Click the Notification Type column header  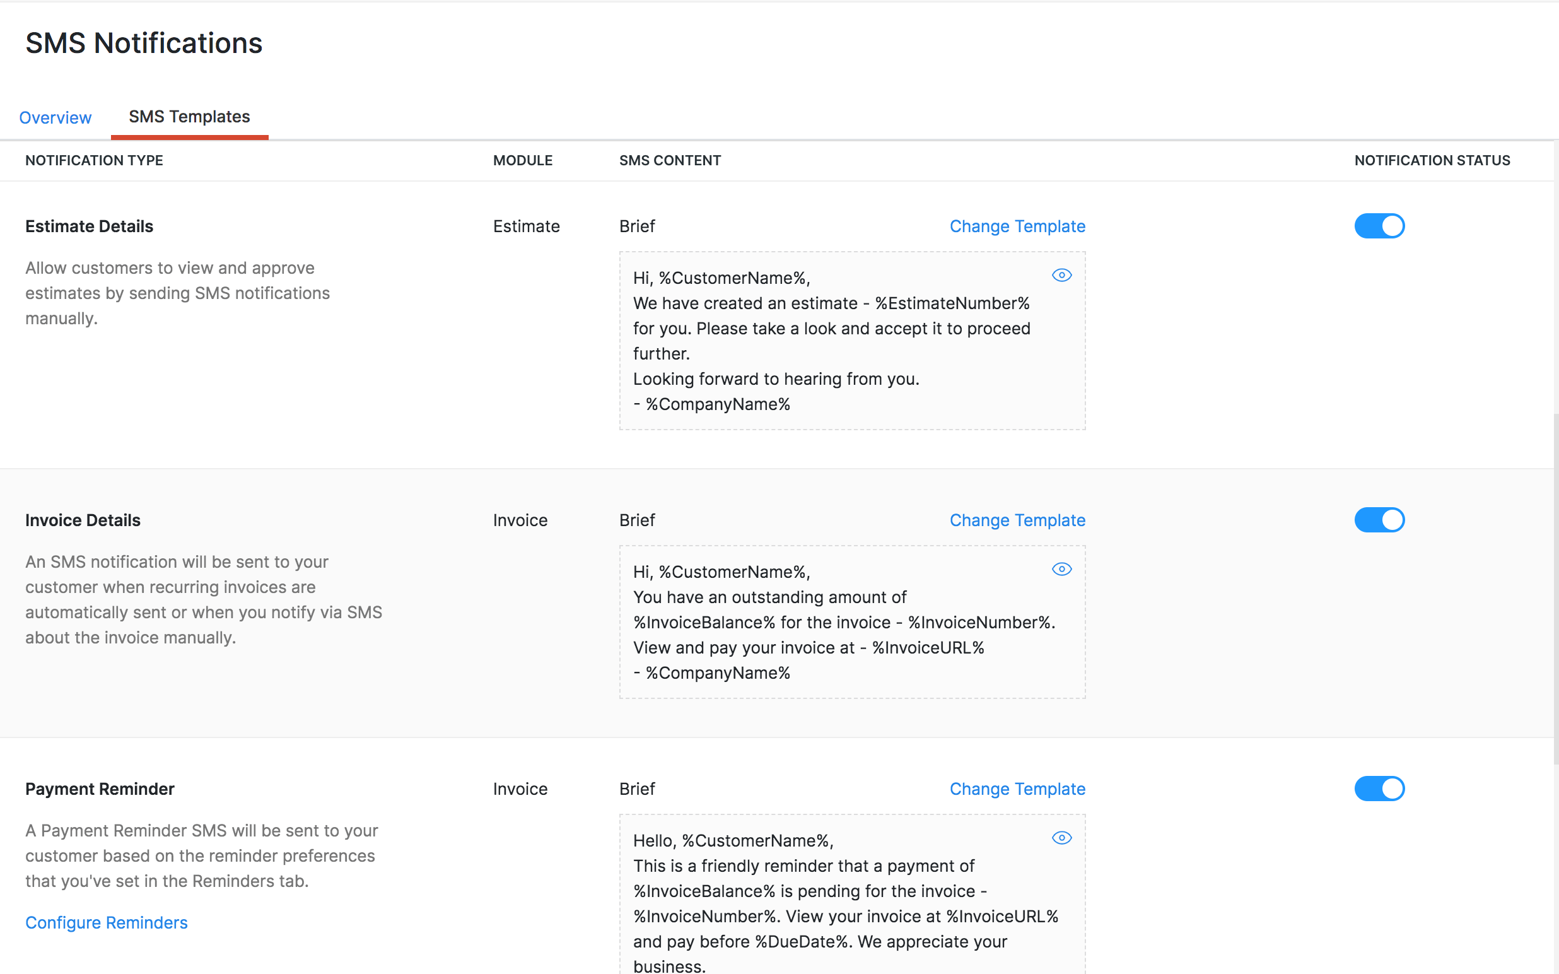pyautogui.click(x=94, y=160)
